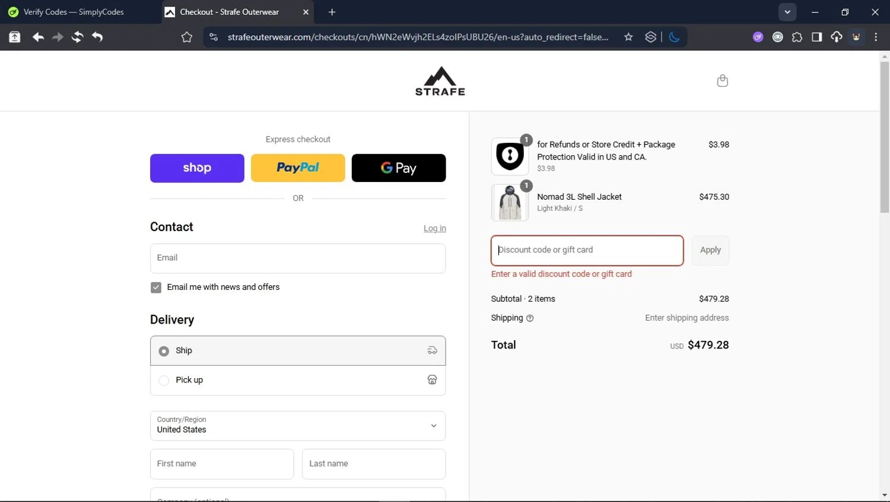
Task: Click the page vertical scrollbar thumb
Action: tap(885, 136)
